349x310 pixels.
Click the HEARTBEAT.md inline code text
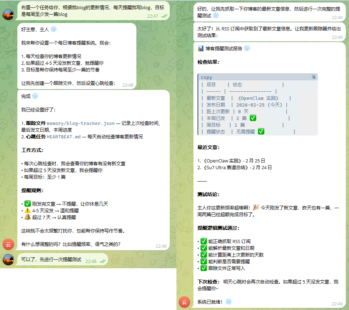coord(64,137)
